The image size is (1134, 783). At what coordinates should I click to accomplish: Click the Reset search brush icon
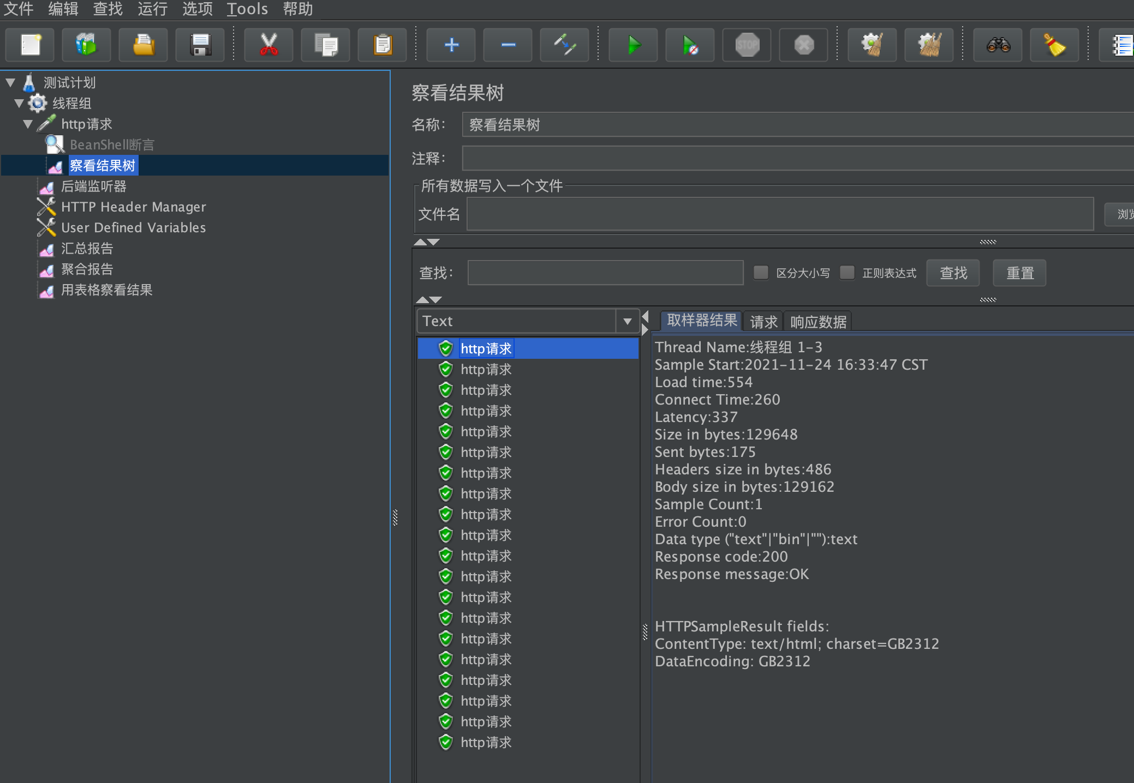(x=1055, y=45)
